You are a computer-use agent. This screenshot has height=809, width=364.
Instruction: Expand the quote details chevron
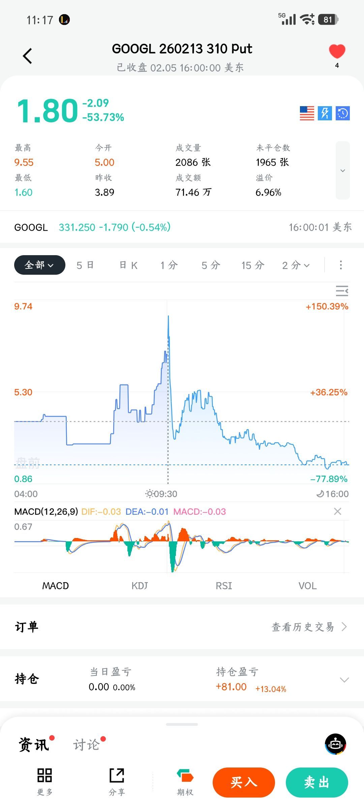(x=343, y=171)
